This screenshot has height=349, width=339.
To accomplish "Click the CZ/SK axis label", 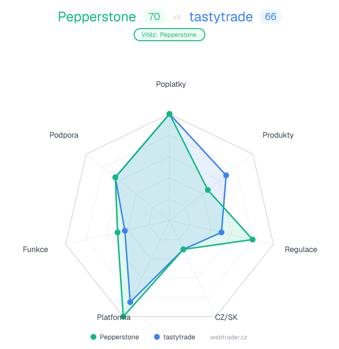I will (x=226, y=317).
